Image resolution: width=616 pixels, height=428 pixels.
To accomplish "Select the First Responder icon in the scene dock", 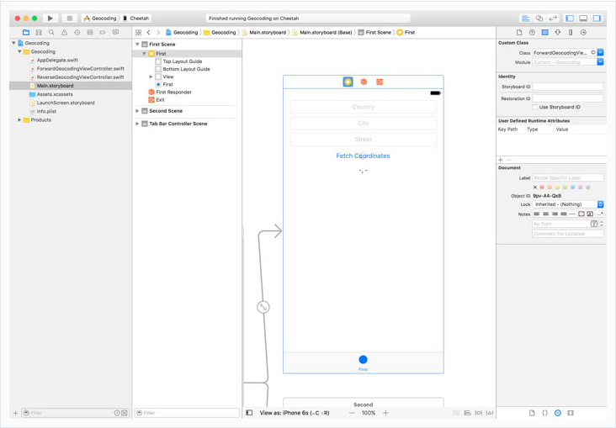I will (x=364, y=82).
